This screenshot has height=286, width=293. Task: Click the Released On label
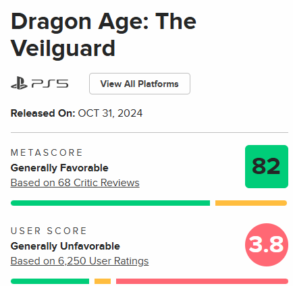point(43,113)
